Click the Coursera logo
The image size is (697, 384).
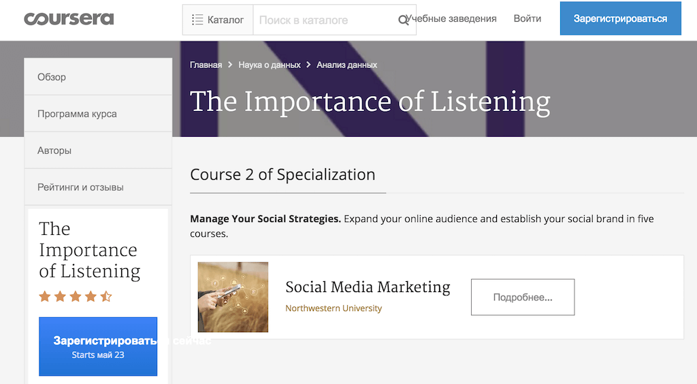click(69, 19)
